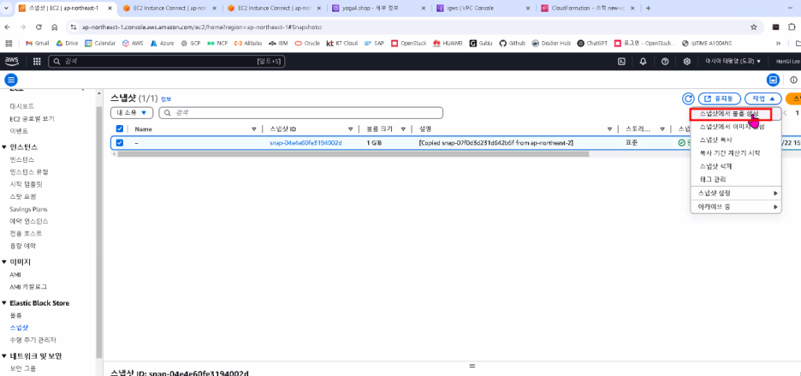Screen dimensions: 801x376
Task: Show more bookmarks with the chevron
Action: coord(778,44)
